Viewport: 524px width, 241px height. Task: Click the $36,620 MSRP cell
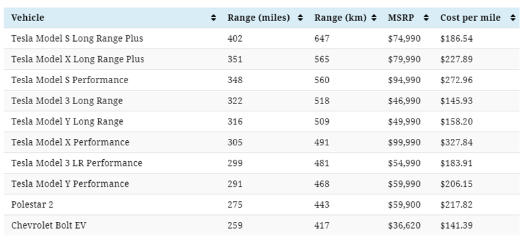[x=404, y=225]
